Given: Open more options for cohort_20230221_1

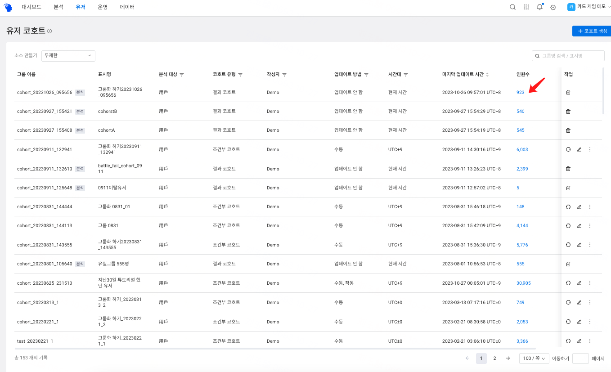Looking at the screenshot, I should point(590,322).
